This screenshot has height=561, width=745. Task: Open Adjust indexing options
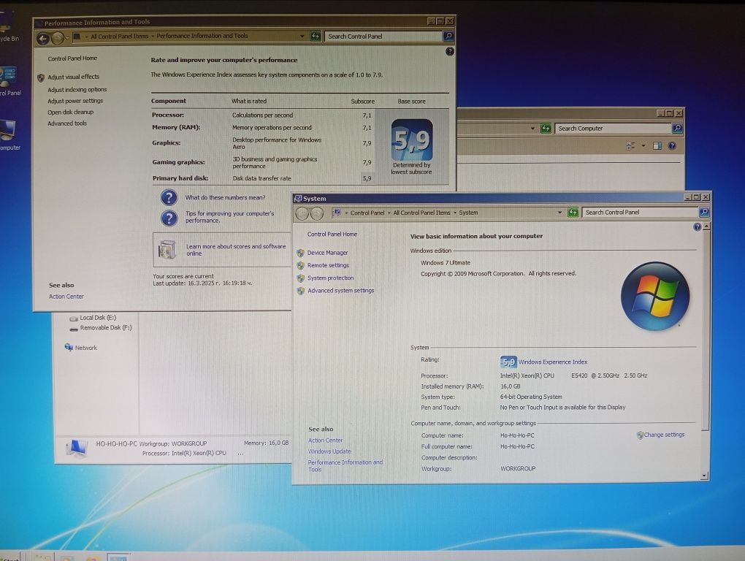pyautogui.click(x=77, y=89)
